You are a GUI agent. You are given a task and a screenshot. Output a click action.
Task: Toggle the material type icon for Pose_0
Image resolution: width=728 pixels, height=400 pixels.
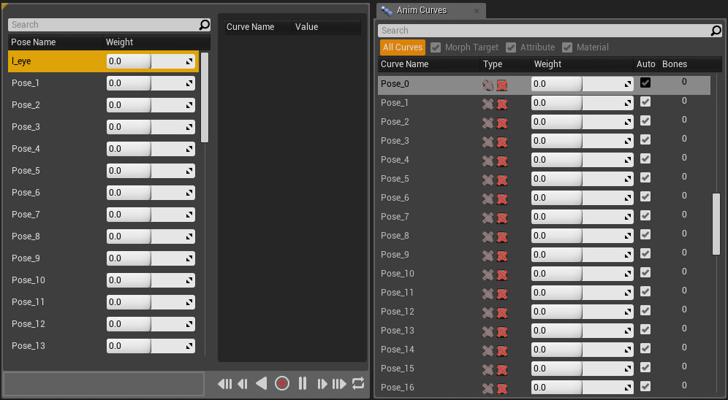(x=502, y=85)
